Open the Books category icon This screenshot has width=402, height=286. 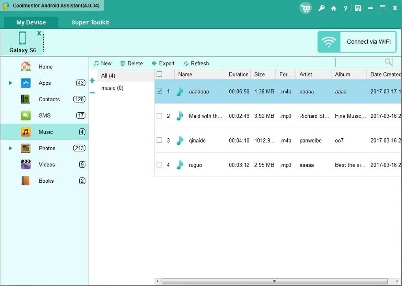click(x=26, y=181)
